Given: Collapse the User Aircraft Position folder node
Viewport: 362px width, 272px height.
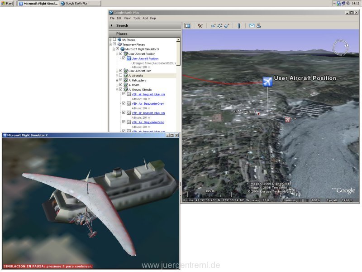Looking at the screenshot, I should tap(117, 53).
